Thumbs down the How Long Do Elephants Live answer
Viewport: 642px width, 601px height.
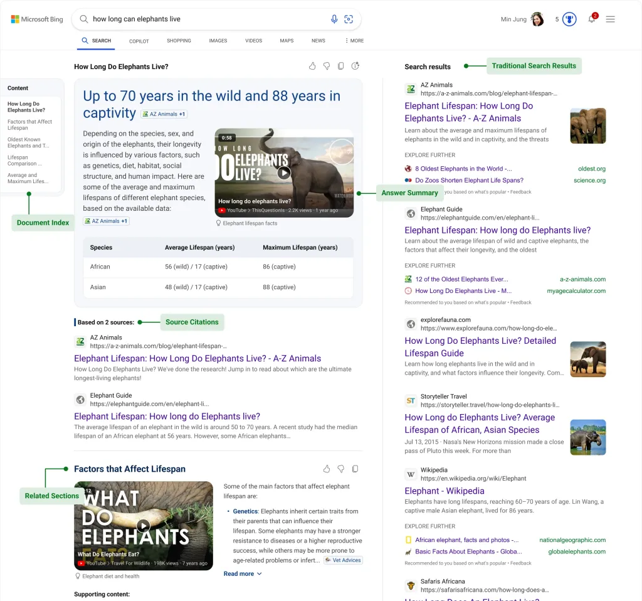pyautogui.click(x=327, y=66)
